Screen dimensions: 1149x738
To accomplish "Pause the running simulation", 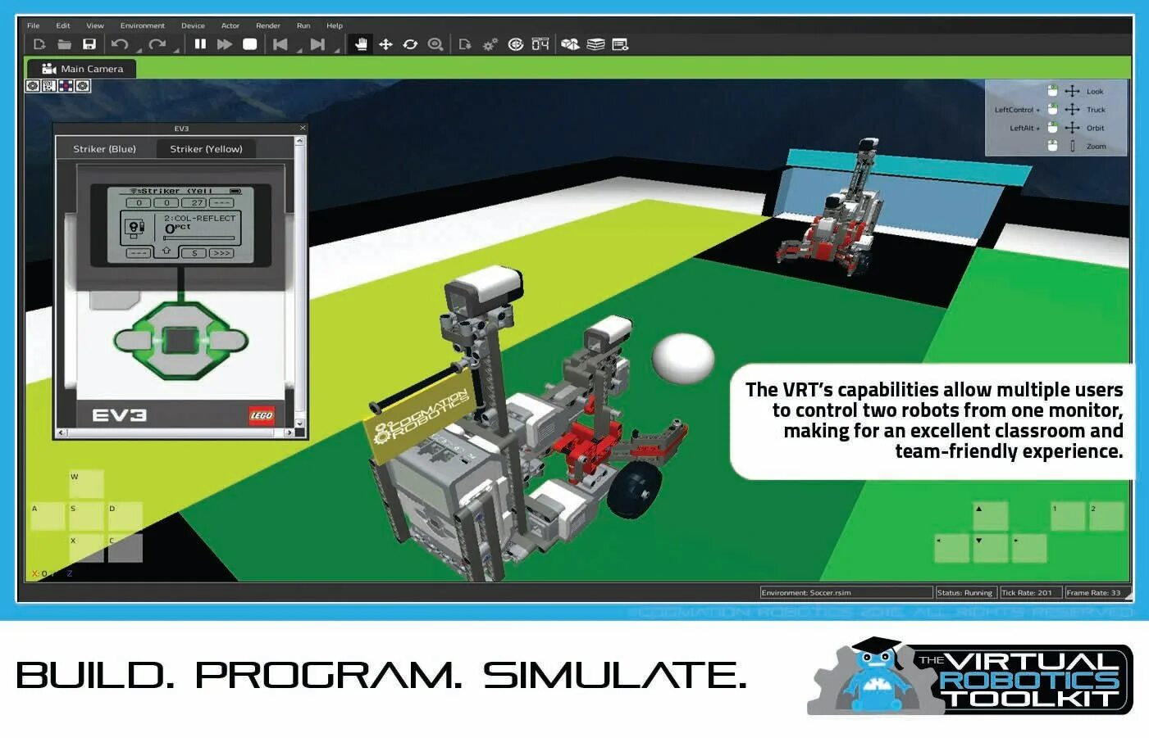I will click(x=200, y=44).
